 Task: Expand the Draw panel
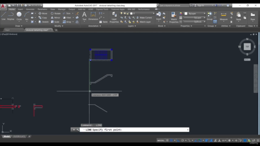(x=19, y=26)
